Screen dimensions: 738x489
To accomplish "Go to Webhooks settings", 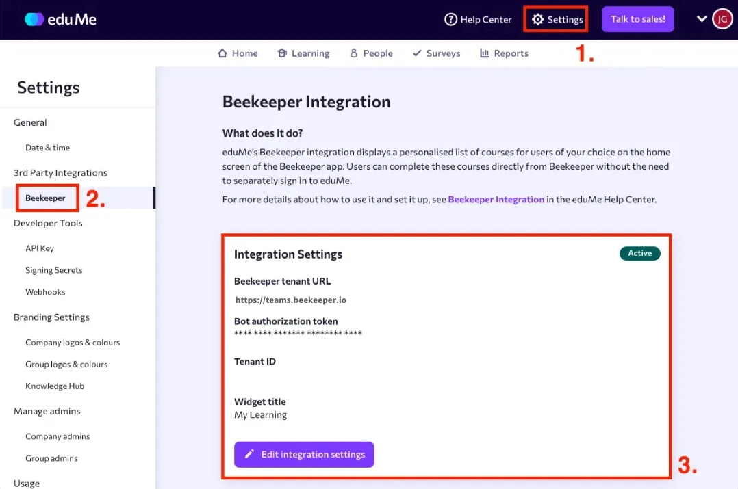I will 45,292.
